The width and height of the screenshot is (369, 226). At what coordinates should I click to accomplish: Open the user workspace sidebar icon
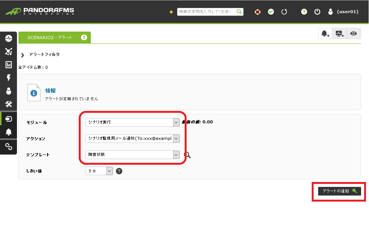coord(9,91)
